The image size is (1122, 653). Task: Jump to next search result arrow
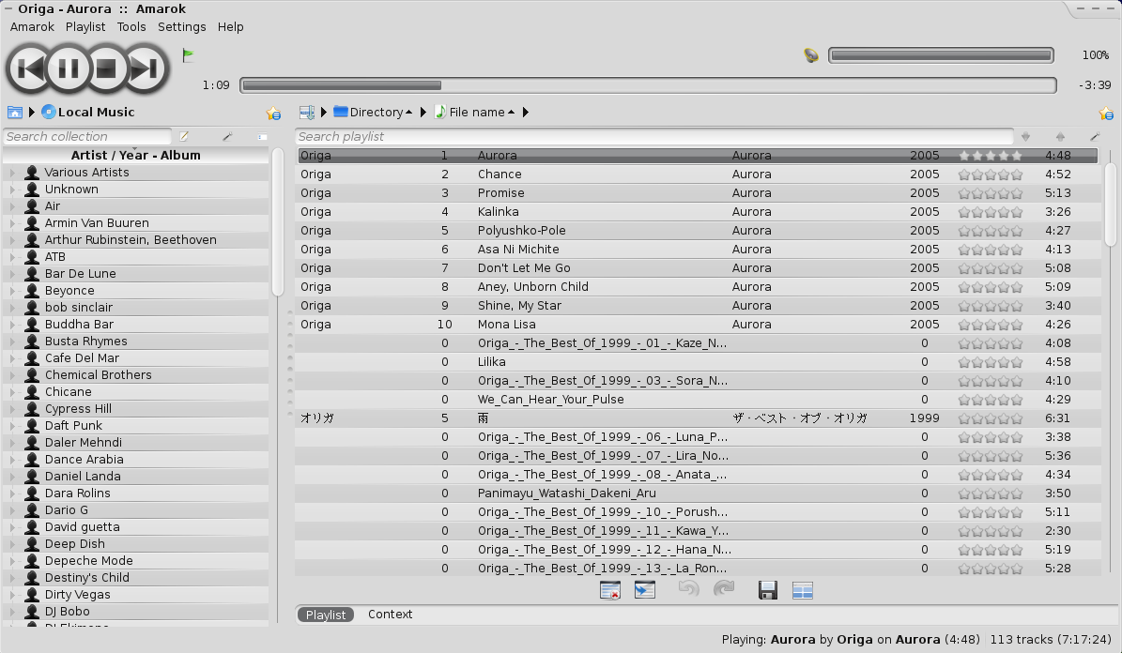coord(1025,137)
